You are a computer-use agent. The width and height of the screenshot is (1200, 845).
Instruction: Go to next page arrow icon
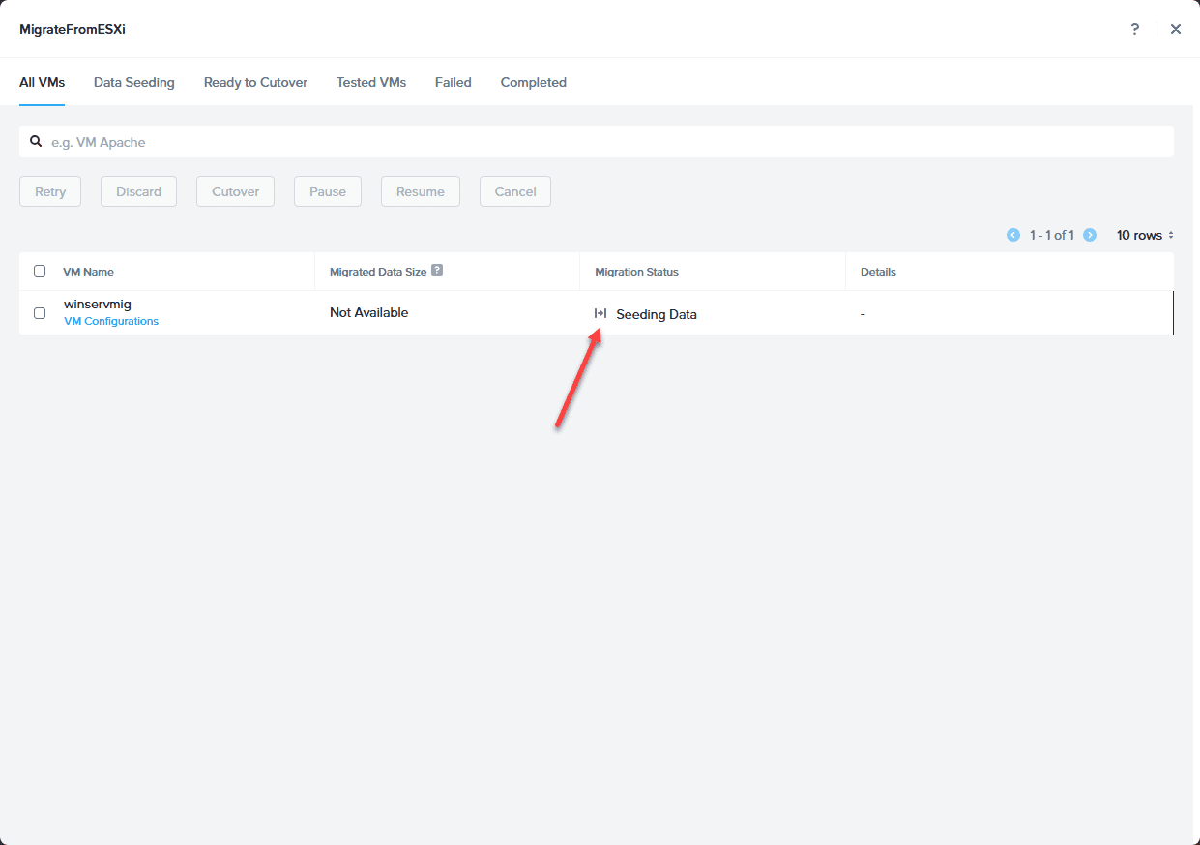point(1090,235)
